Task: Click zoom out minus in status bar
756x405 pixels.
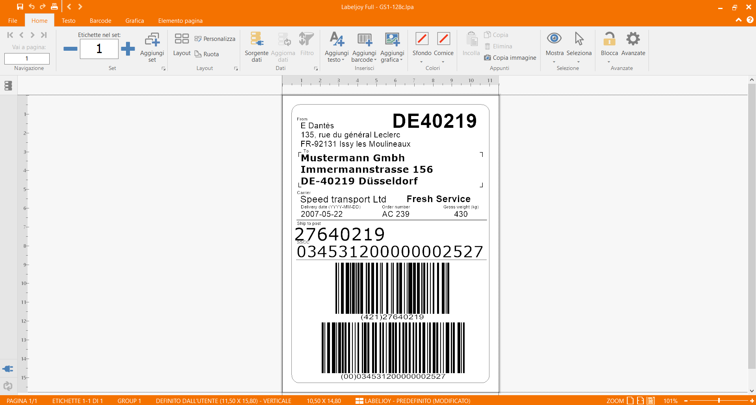Action: [x=686, y=401]
